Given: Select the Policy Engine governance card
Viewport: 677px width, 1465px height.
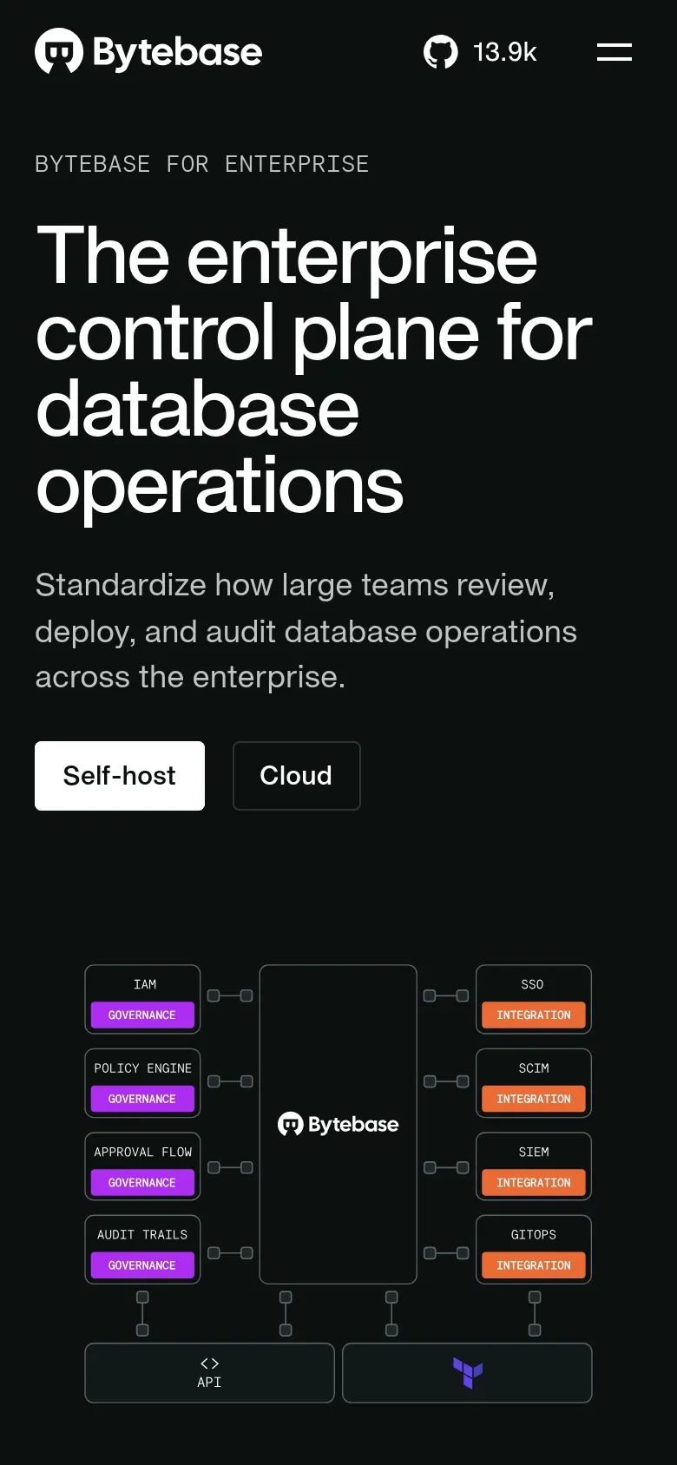Looking at the screenshot, I should coord(142,1083).
